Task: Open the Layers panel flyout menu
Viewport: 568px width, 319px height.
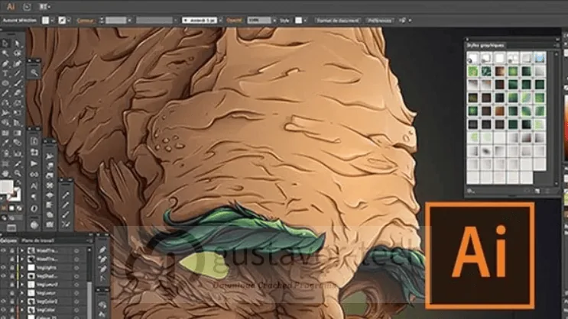Action: tap(90, 240)
